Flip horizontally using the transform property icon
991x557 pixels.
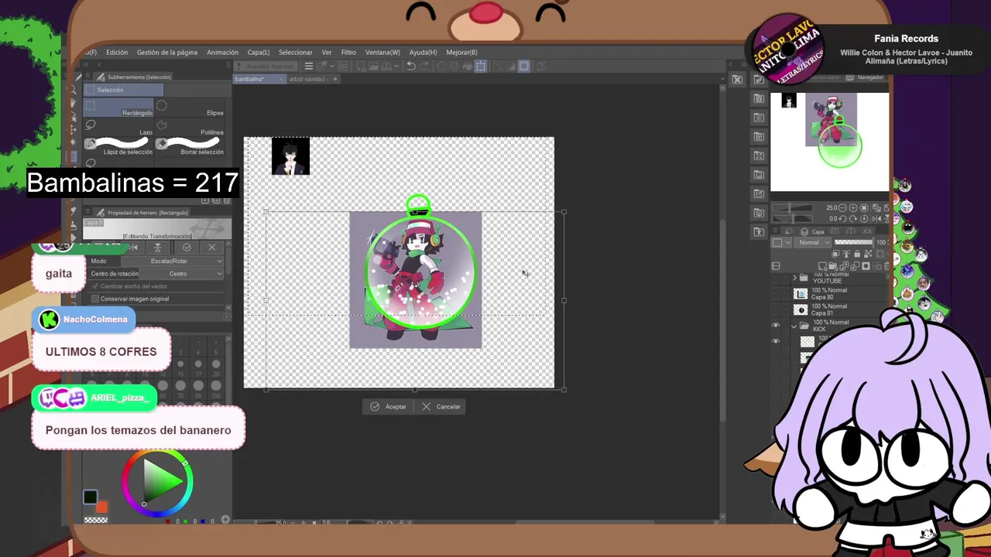(133, 248)
